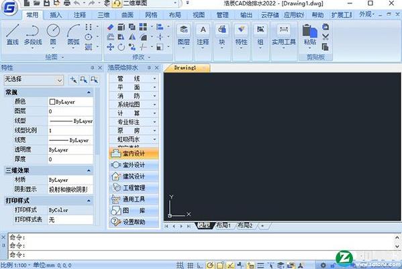Toggle grid display in status bar
This screenshot has width=402, height=269.
click(190, 266)
